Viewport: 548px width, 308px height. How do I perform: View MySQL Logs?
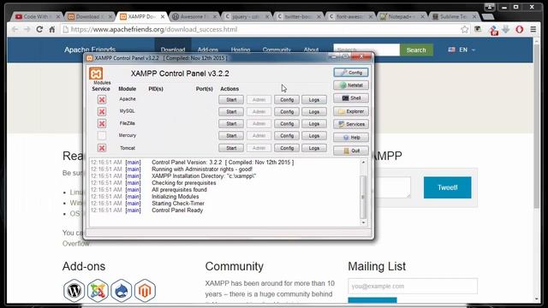[314, 112]
